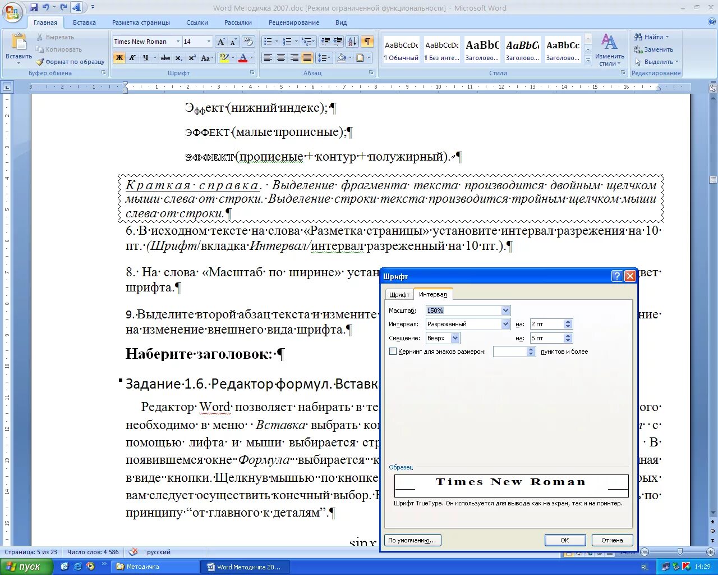
Task: Switch to Методичка folder in taskbar
Action: (x=156, y=567)
